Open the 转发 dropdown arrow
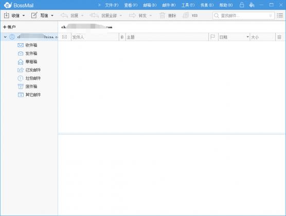 (x=151, y=15)
